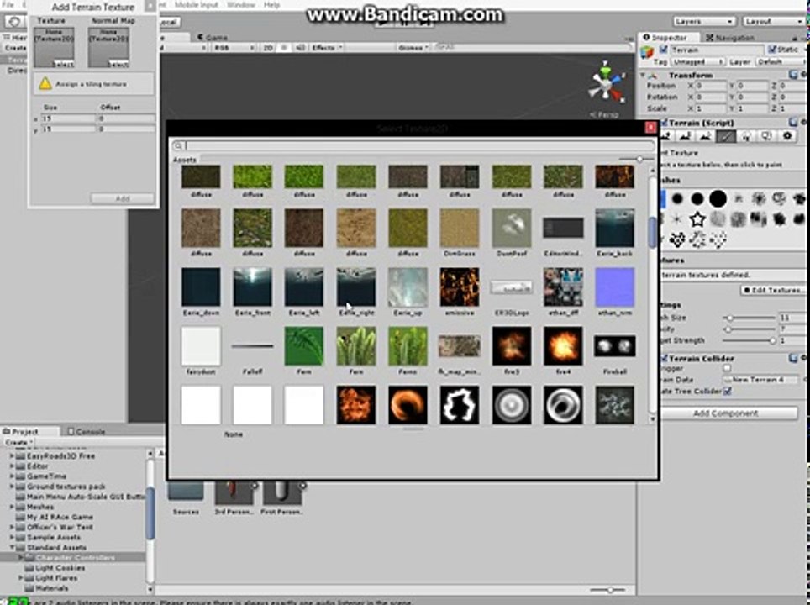The height and width of the screenshot is (605, 810).
Task: Open the Window menu
Action: point(240,5)
